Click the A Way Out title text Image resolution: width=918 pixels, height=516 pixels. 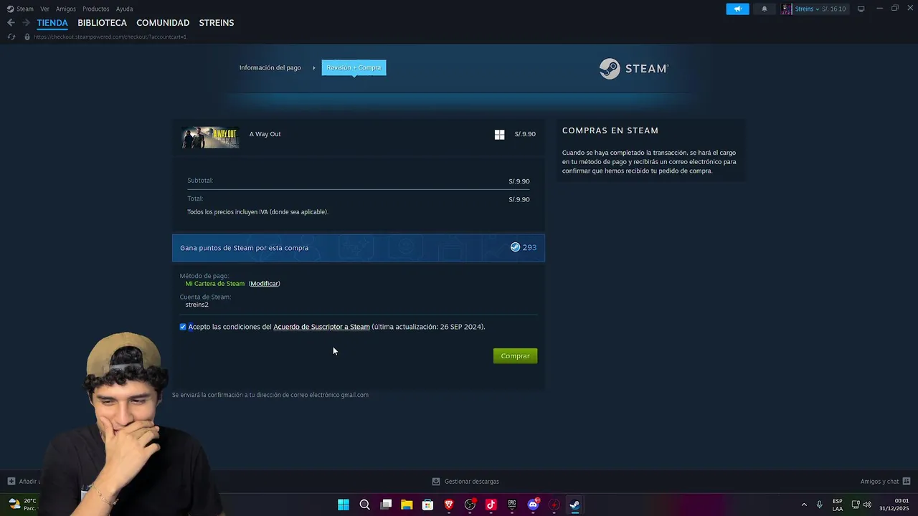click(x=265, y=134)
